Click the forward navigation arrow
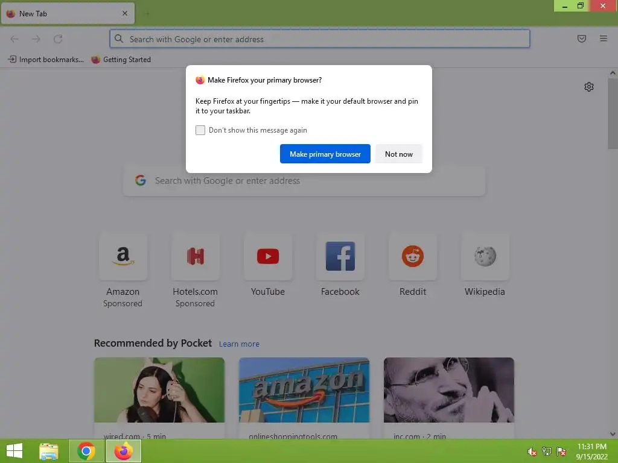 click(36, 39)
